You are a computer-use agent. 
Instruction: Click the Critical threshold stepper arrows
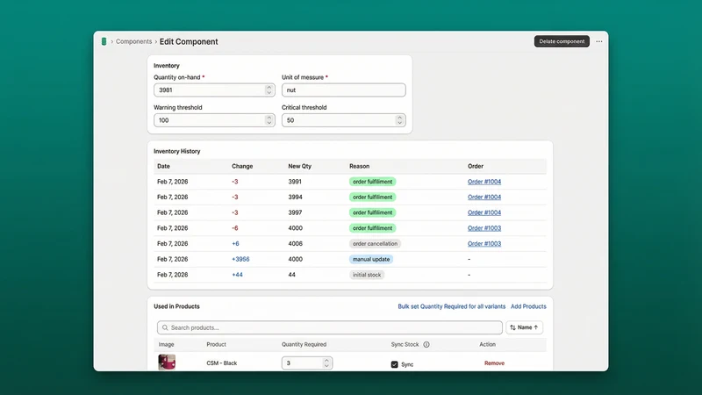pyautogui.click(x=399, y=120)
